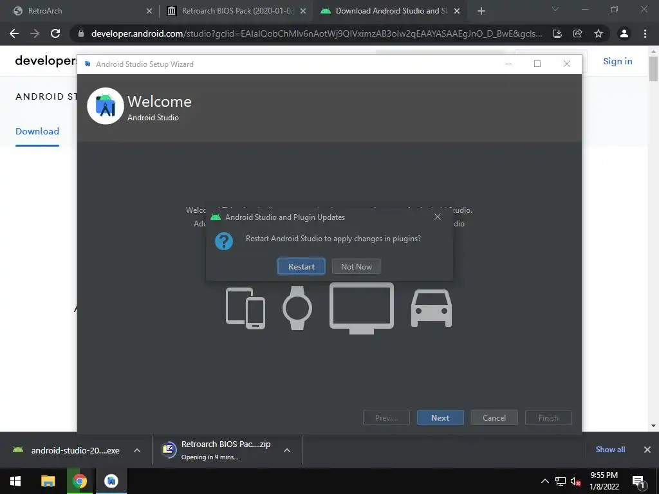659x494 pixels.
Task: Click the Restart button in the update dialog
Action: pos(301,266)
